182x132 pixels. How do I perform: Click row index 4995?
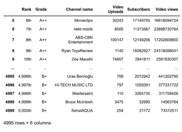pos(10,76)
